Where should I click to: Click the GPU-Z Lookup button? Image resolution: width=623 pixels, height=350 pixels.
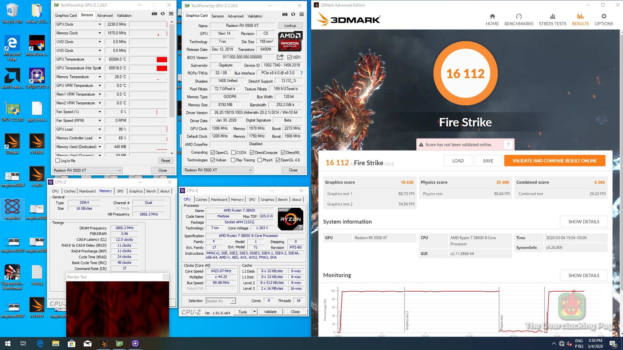tap(290, 26)
